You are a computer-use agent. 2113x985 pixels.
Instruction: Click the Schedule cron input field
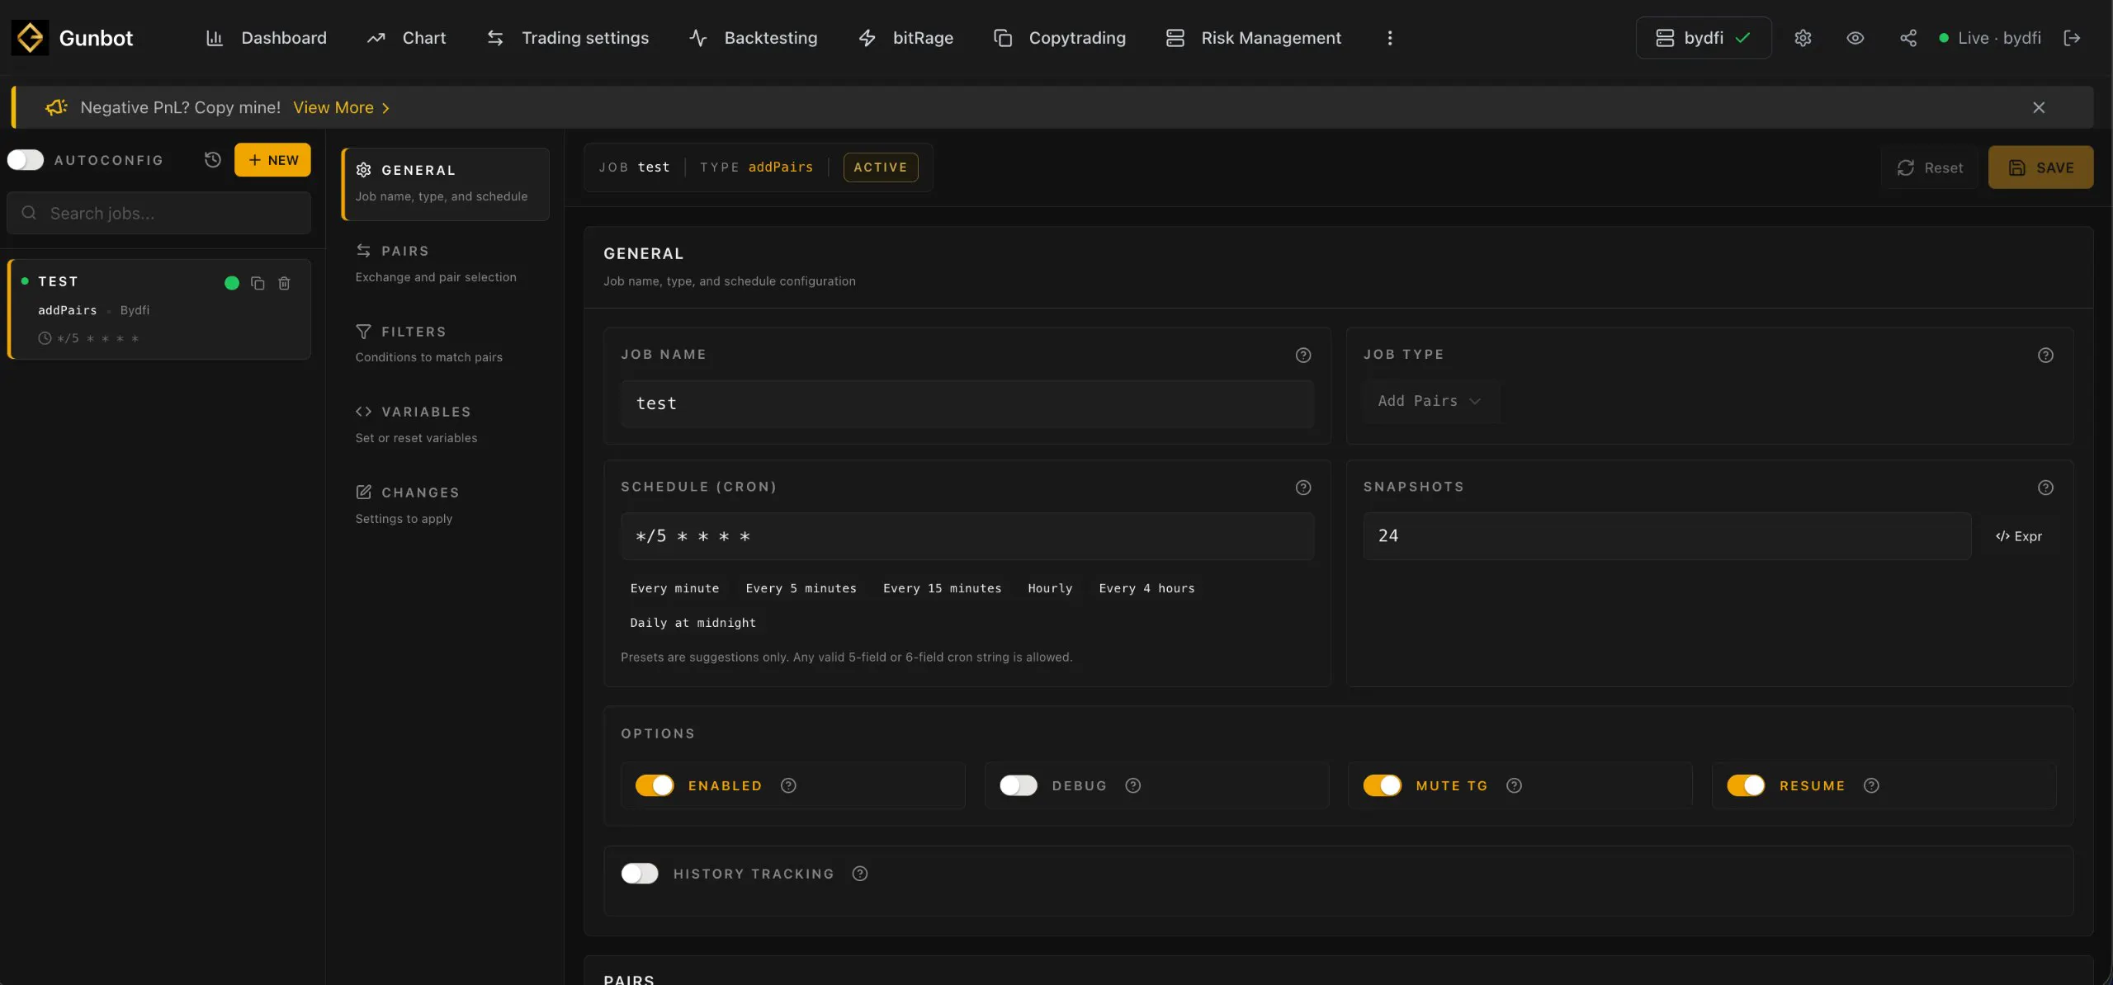coord(967,536)
